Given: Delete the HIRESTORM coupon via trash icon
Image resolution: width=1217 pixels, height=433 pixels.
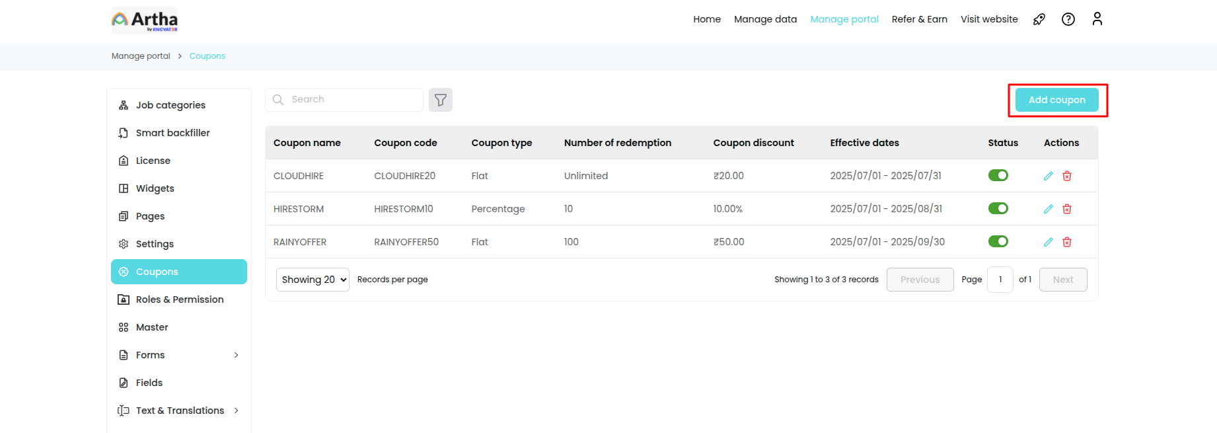Looking at the screenshot, I should click(1066, 209).
